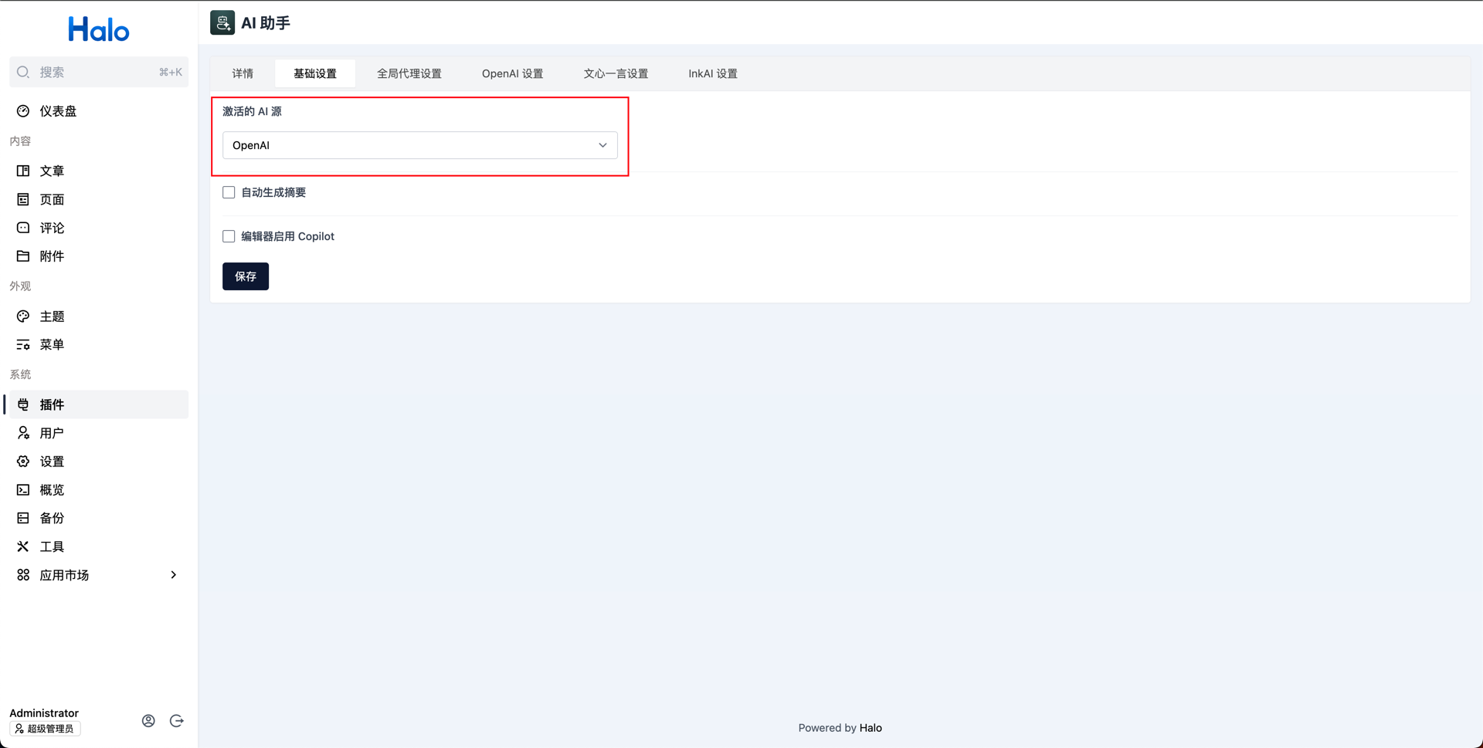The width and height of the screenshot is (1483, 748).
Task: Click the Administrator username text
Action: coord(44,713)
